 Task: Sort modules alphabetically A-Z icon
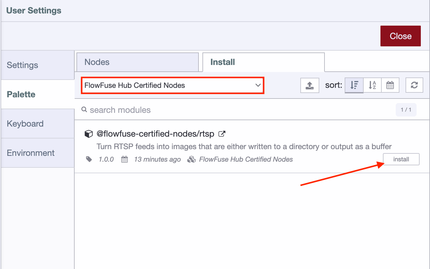372,85
